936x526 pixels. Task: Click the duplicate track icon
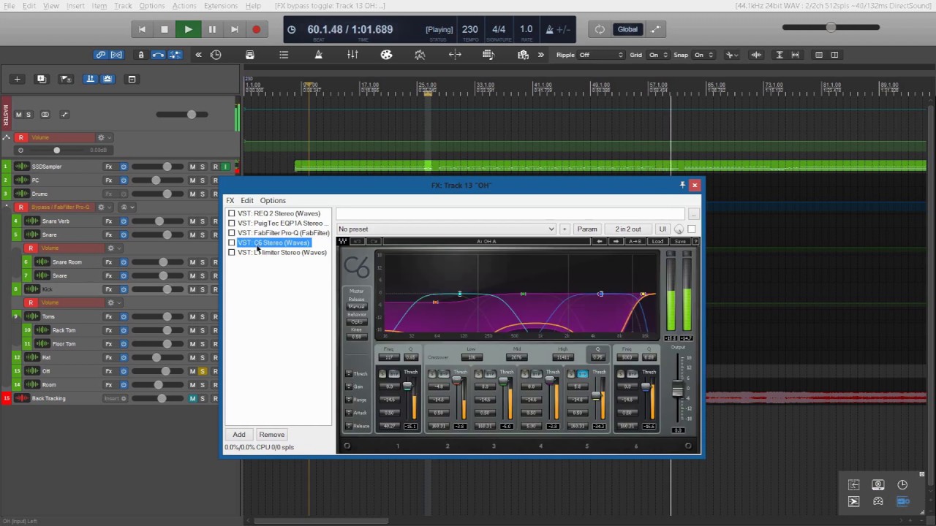tap(42, 79)
